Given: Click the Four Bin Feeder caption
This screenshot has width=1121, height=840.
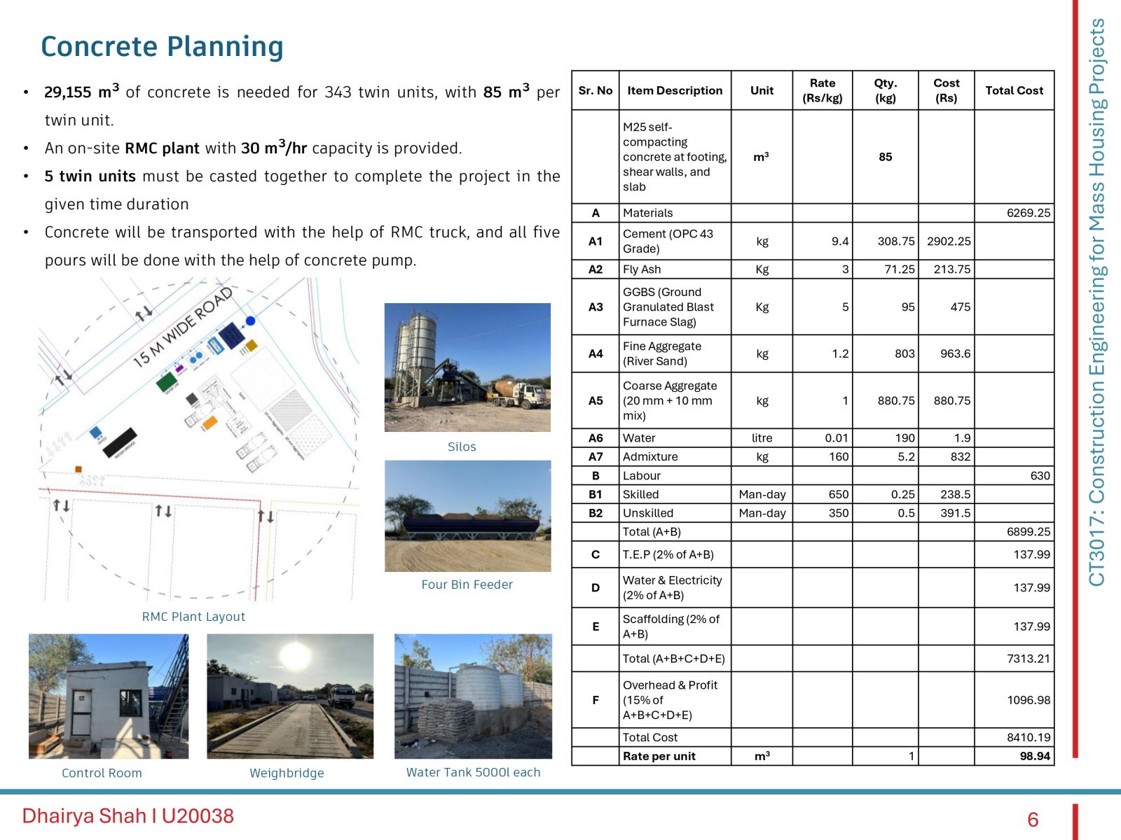Looking at the screenshot, I should pos(467,584).
